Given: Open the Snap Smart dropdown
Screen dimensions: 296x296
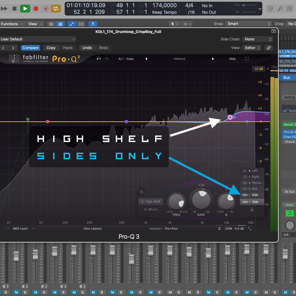Looking at the screenshot, I should point(248,24).
